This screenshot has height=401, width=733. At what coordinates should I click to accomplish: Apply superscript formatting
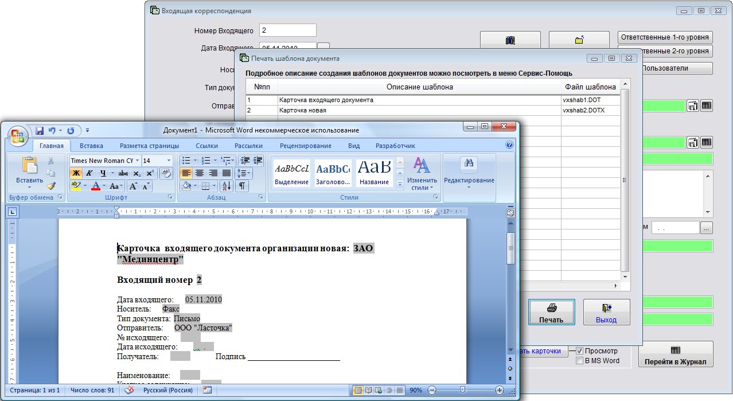tap(150, 173)
